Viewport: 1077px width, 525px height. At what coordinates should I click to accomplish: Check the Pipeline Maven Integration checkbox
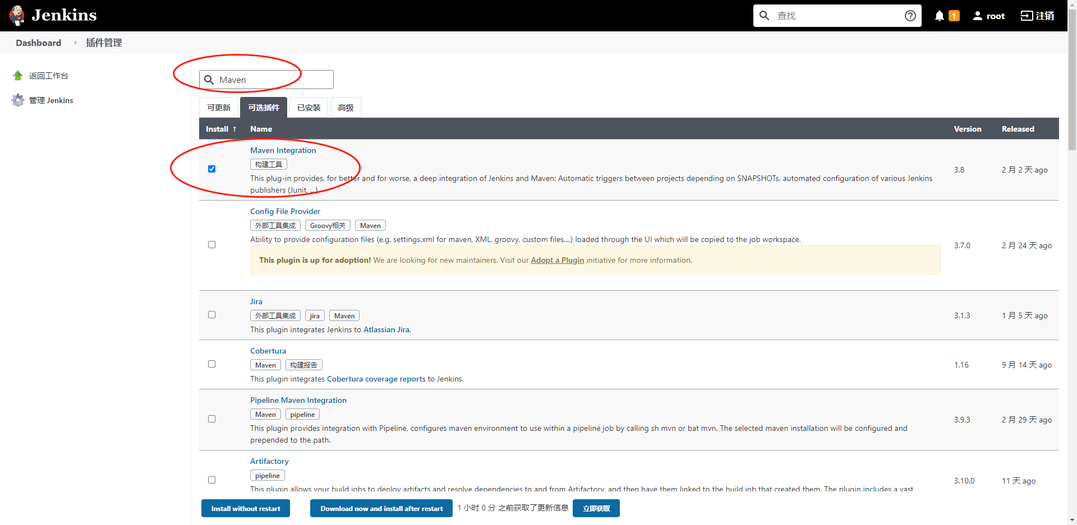click(x=211, y=419)
